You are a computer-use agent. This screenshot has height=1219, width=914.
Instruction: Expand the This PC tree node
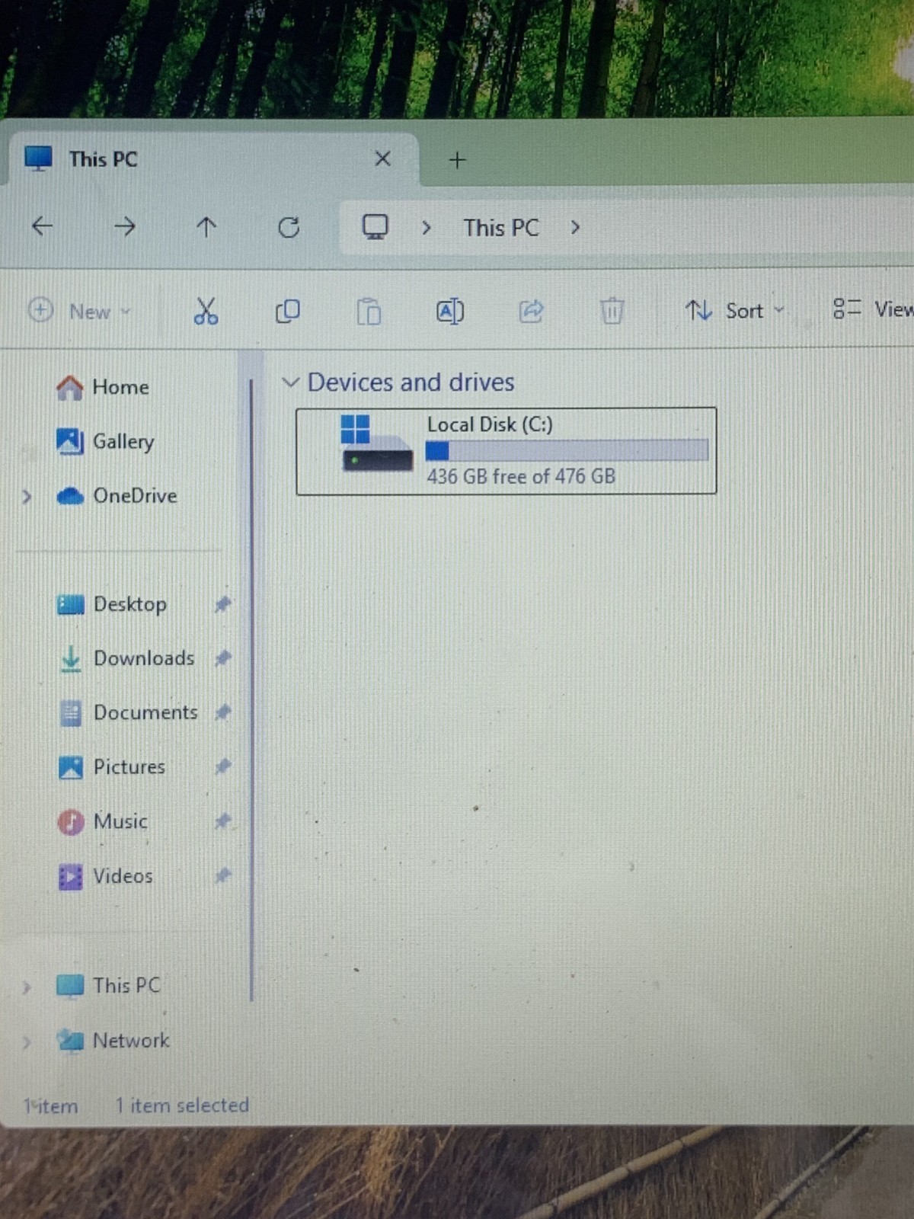[27, 987]
